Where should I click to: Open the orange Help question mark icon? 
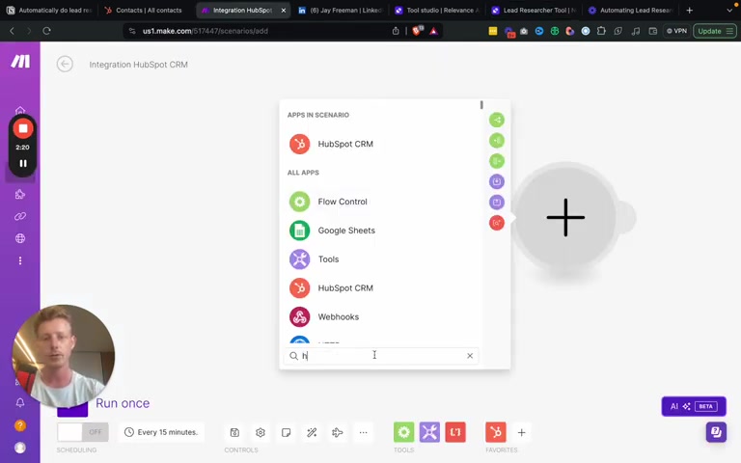[20, 425]
